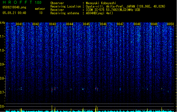Click the A504HB(yagi 4el) antenna text

[99, 13]
